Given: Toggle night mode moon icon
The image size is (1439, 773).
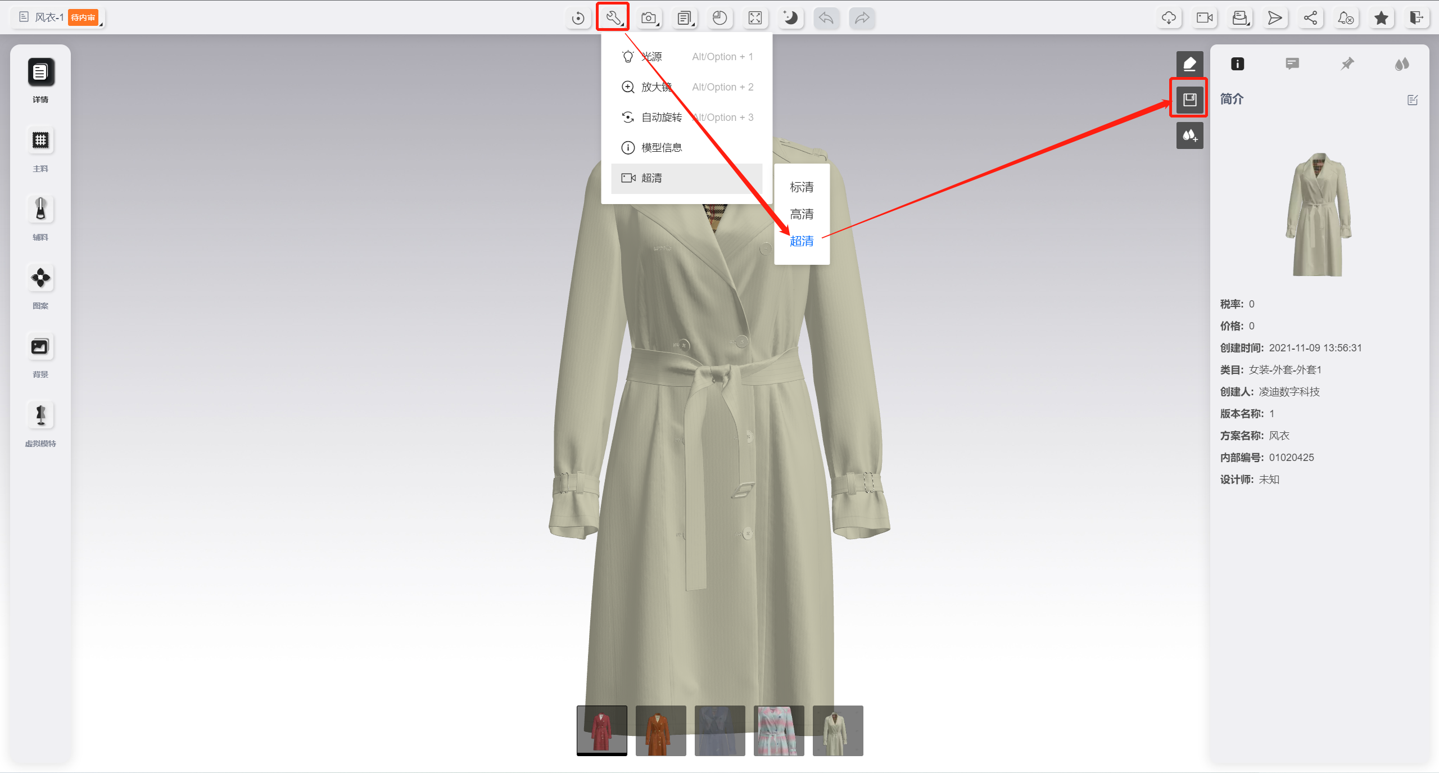Looking at the screenshot, I should [790, 18].
